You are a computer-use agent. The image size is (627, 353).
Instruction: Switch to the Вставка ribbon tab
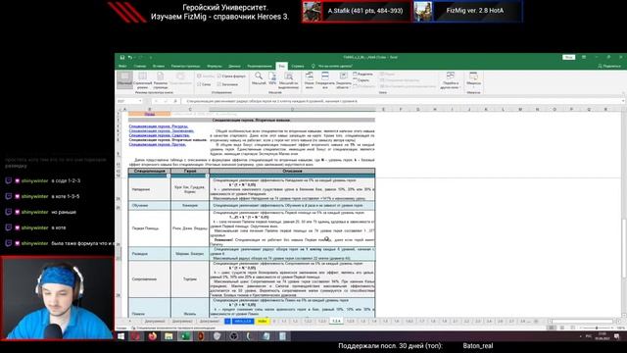(x=159, y=66)
